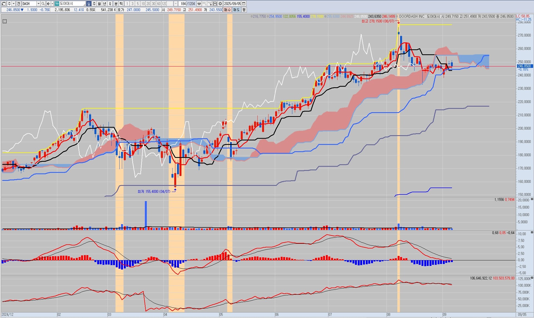Screen dimensions: 534x318
Task: Click the chart line tools icon
Action: (210, 4)
